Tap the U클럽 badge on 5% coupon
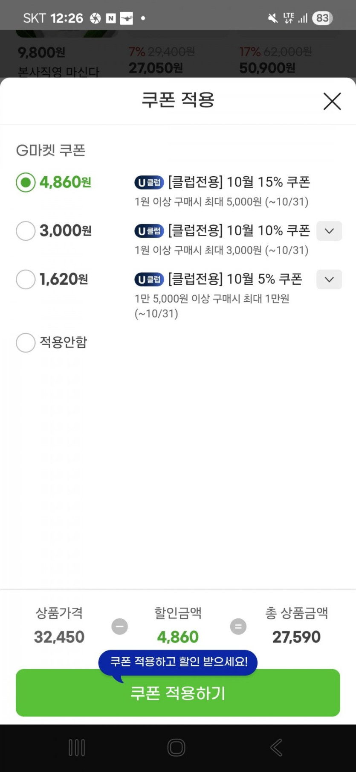The image size is (356, 772). [149, 280]
